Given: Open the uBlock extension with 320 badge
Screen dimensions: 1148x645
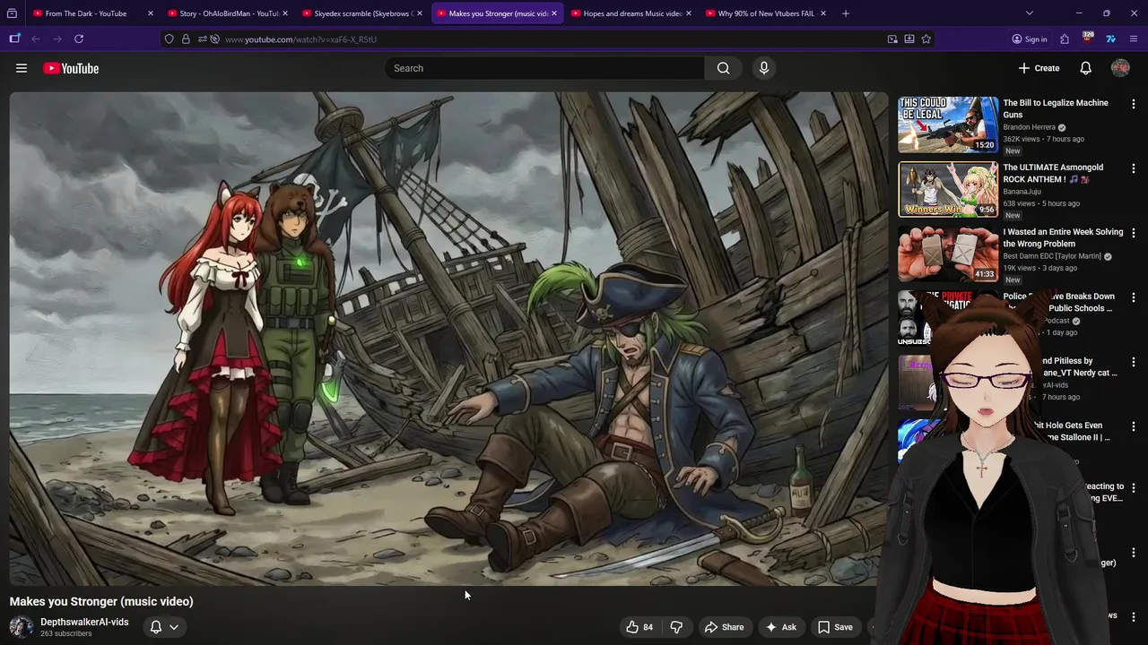Looking at the screenshot, I should tap(1087, 39).
